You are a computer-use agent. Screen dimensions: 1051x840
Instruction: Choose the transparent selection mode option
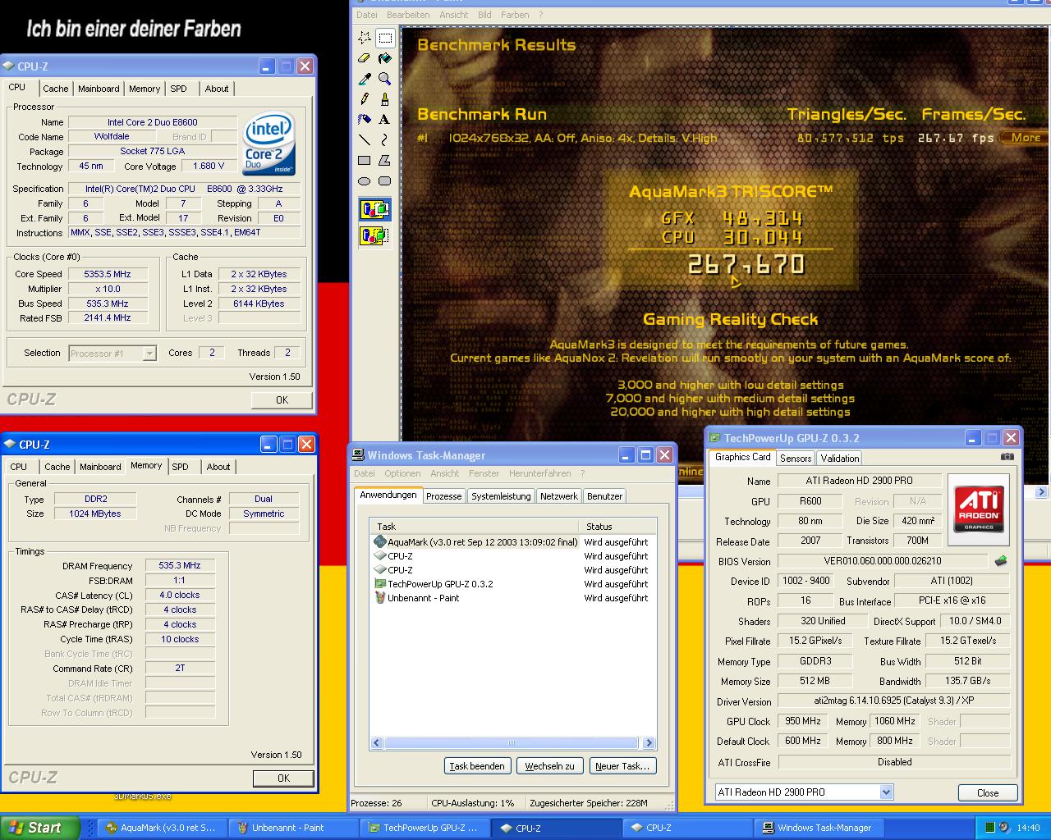click(x=374, y=236)
